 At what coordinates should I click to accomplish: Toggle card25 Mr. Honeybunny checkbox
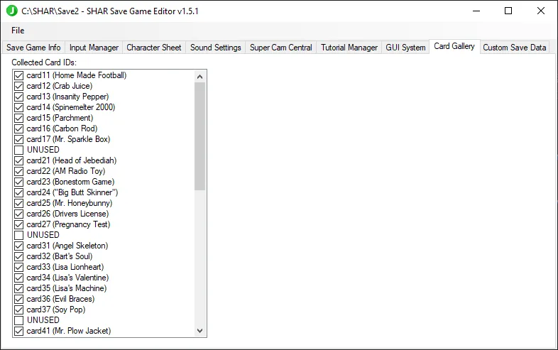click(x=19, y=203)
